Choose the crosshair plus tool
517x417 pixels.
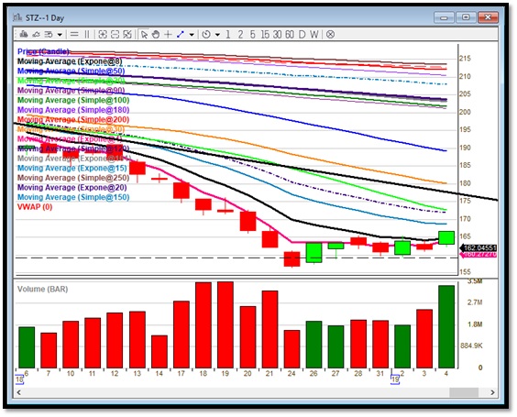tap(168, 34)
